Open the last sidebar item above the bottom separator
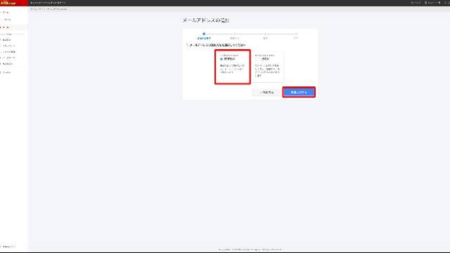The height and width of the screenshot is (253, 450). tap(7, 72)
